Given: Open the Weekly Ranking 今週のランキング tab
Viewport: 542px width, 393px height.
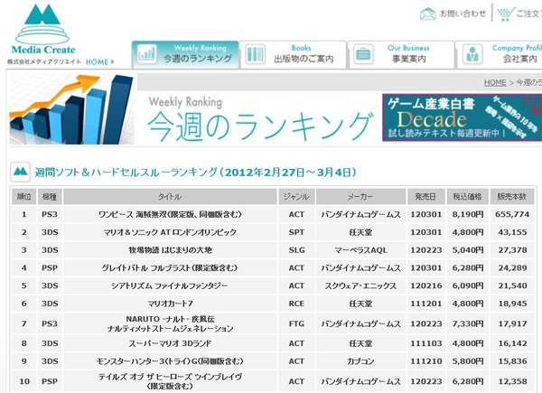Looking at the screenshot, I should coord(185,54).
